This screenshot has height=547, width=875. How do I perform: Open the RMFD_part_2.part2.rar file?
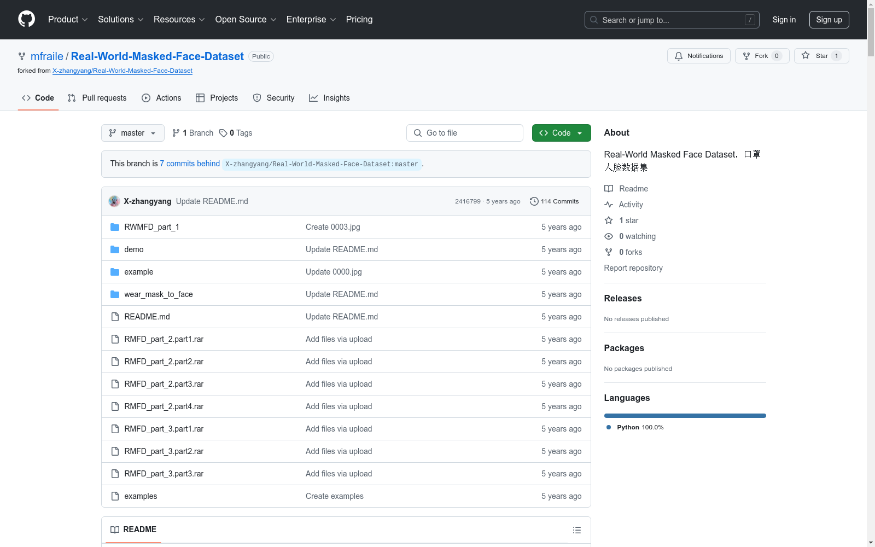[164, 362]
